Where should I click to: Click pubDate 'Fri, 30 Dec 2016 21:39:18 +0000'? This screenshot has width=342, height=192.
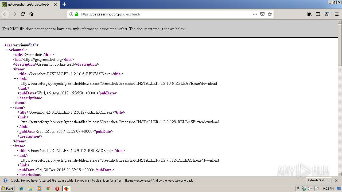[x=65, y=170]
